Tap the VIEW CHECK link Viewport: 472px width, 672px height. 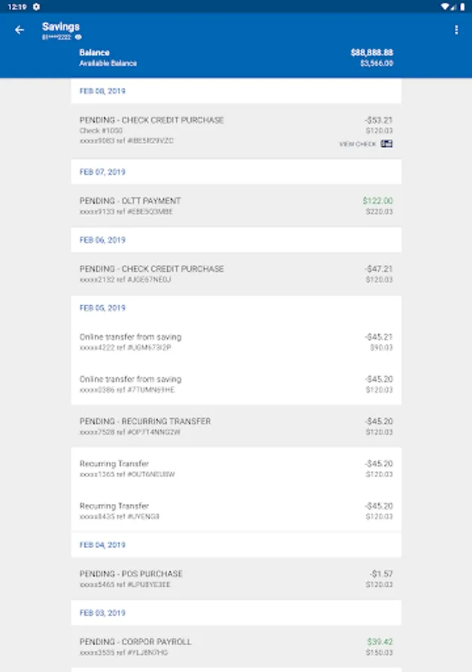pyautogui.click(x=358, y=144)
